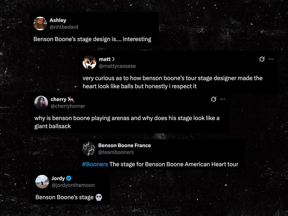Open the three-dot menu on matt's tweet

click(271, 59)
